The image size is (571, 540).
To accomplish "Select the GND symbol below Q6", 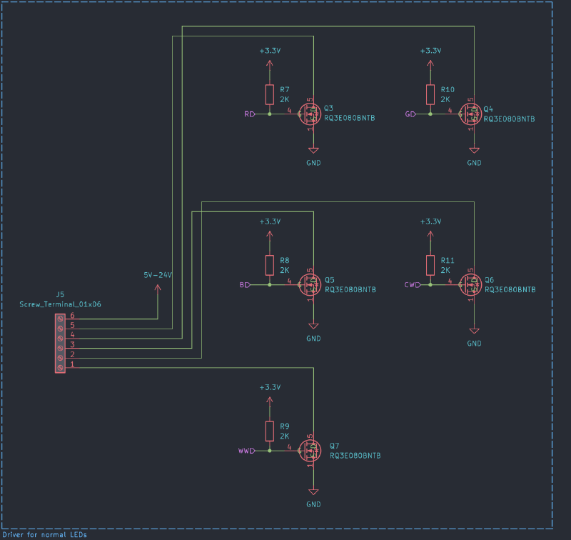I will [474, 331].
